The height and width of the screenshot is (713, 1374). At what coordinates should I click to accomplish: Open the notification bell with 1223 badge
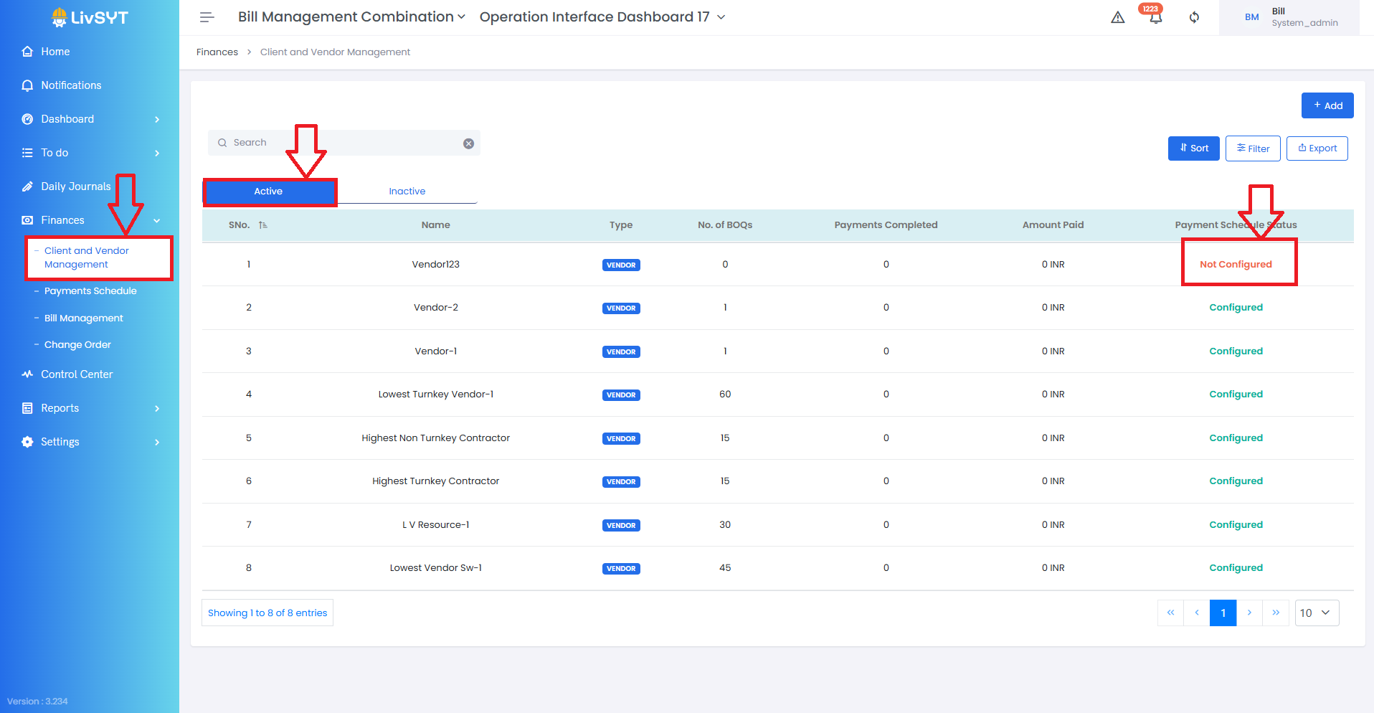click(x=1155, y=18)
